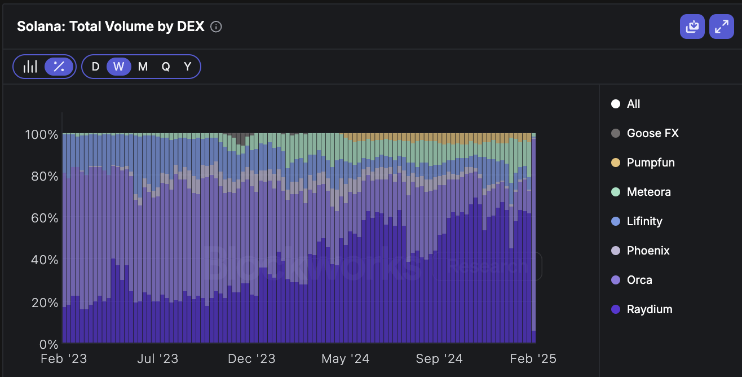Hide the Raydium series in the legend
The height and width of the screenshot is (377, 742).
pyautogui.click(x=649, y=309)
